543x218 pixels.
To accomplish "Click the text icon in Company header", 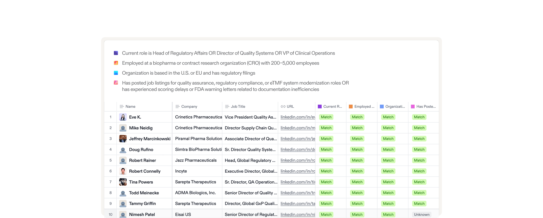I will click(x=177, y=106).
